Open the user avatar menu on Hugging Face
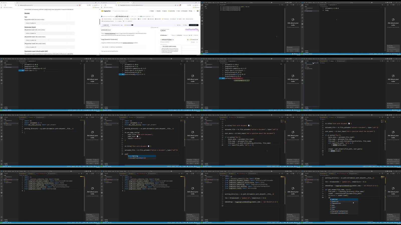This screenshot has height=225, width=401. tap(198, 11)
